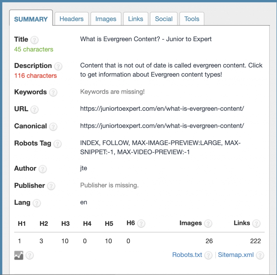The width and height of the screenshot is (277, 275).
Task: Open the Lang help icon
Action: 37,204
